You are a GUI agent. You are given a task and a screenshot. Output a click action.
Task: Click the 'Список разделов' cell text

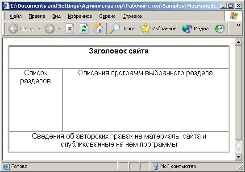coord(35,77)
